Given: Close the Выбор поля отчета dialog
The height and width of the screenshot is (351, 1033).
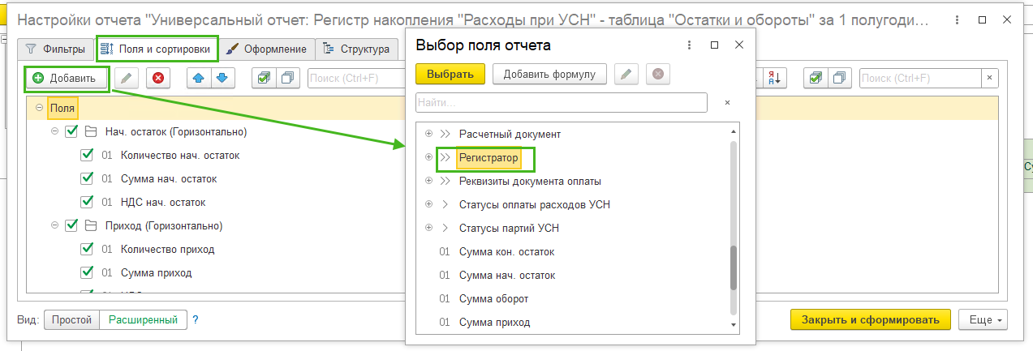Looking at the screenshot, I should (x=739, y=45).
